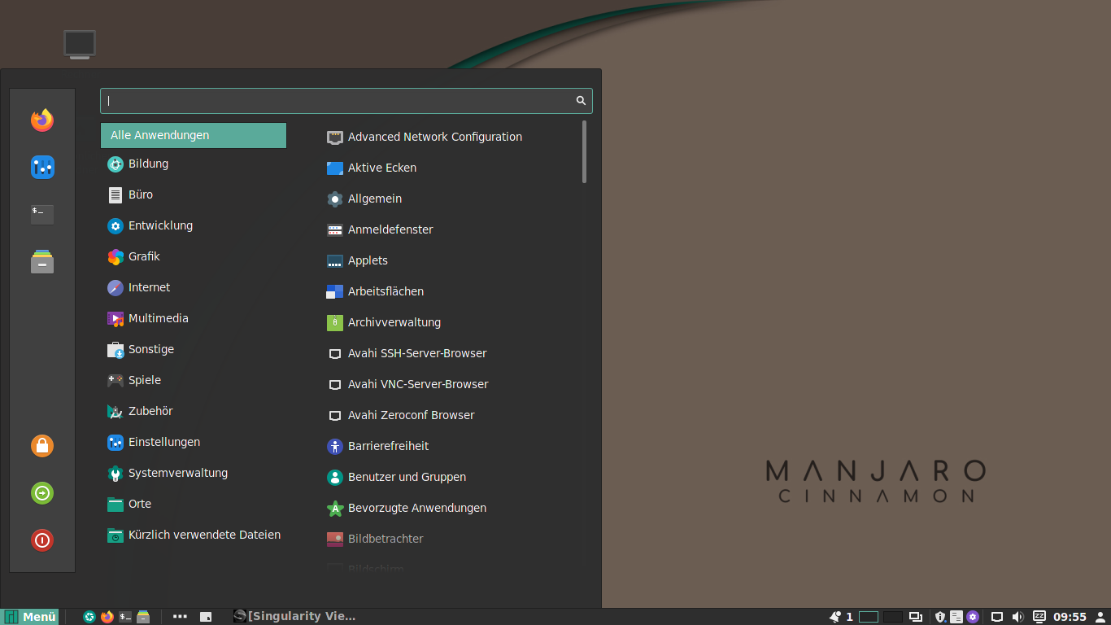The height and width of the screenshot is (625, 1111).
Task: Click the three-dots panel applet
Action: tap(180, 617)
